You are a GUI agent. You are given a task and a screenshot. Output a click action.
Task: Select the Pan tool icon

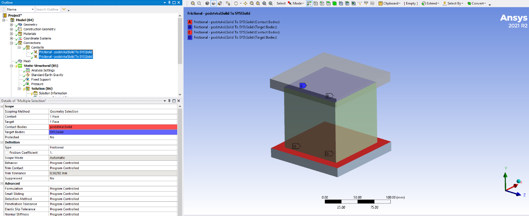pos(245,3)
